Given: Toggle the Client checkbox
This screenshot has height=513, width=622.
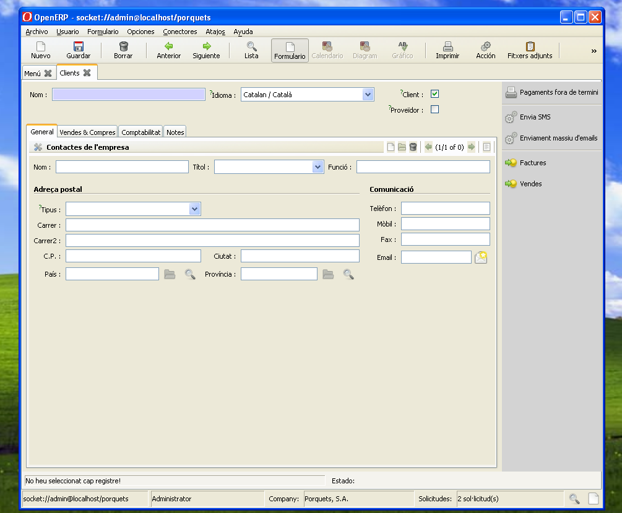Looking at the screenshot, I should [434, 94].
